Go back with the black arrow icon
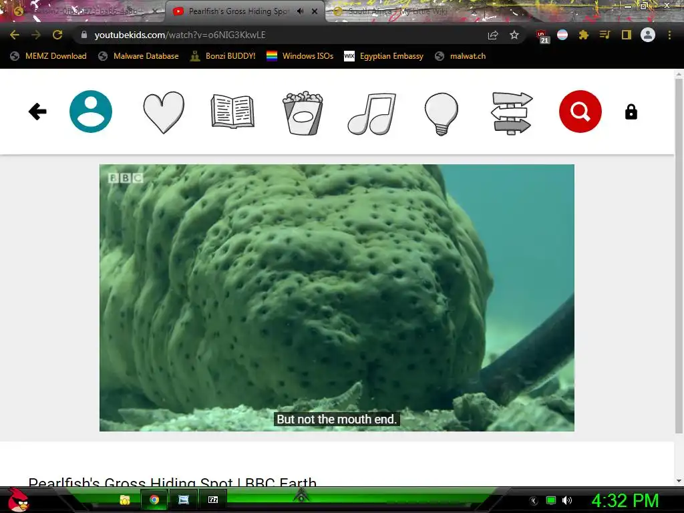 tap(37, 112)
